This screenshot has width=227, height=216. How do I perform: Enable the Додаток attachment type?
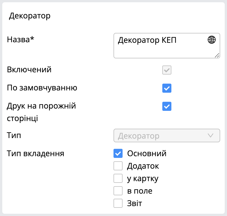[x=118, y=166]
